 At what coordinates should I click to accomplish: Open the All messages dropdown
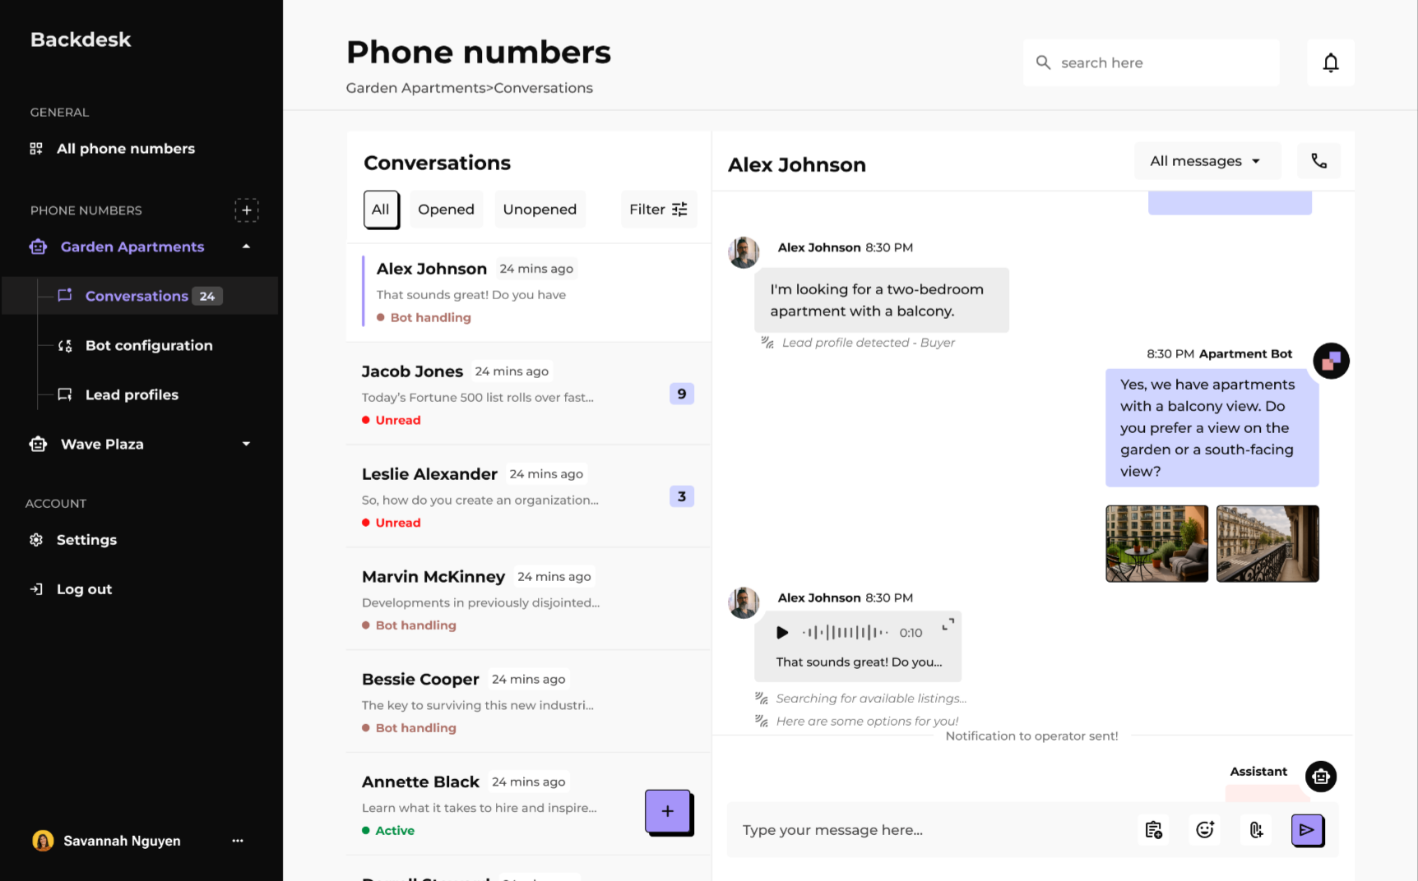[x=1207, y=161]
